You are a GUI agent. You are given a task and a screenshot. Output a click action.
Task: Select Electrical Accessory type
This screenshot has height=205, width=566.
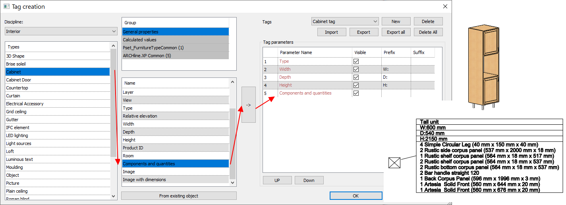coord(57,104)
